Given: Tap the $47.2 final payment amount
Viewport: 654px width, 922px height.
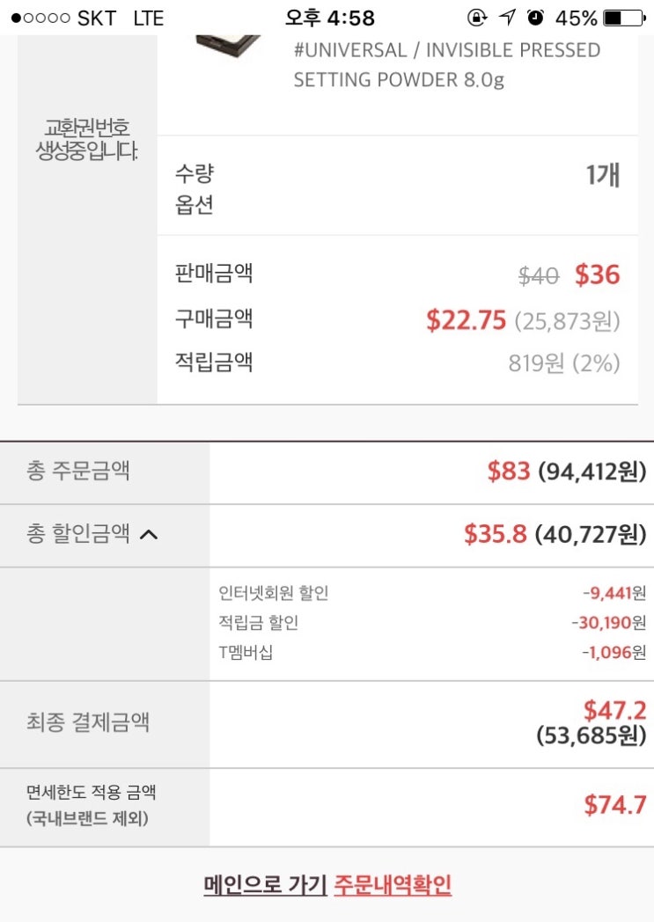Looking at the screenshot, I should tap(614, 710).
